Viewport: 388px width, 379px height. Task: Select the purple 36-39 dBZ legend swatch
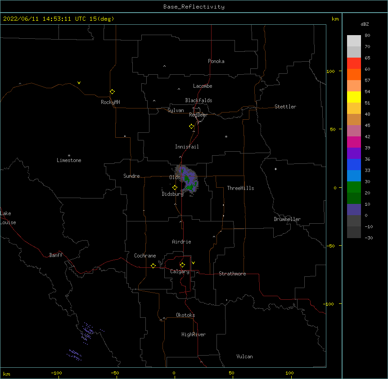354,153
